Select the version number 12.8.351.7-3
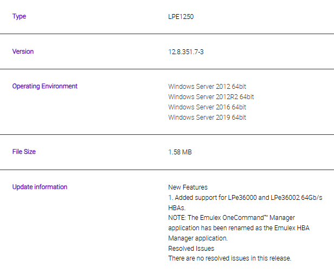 coord(189,52)
